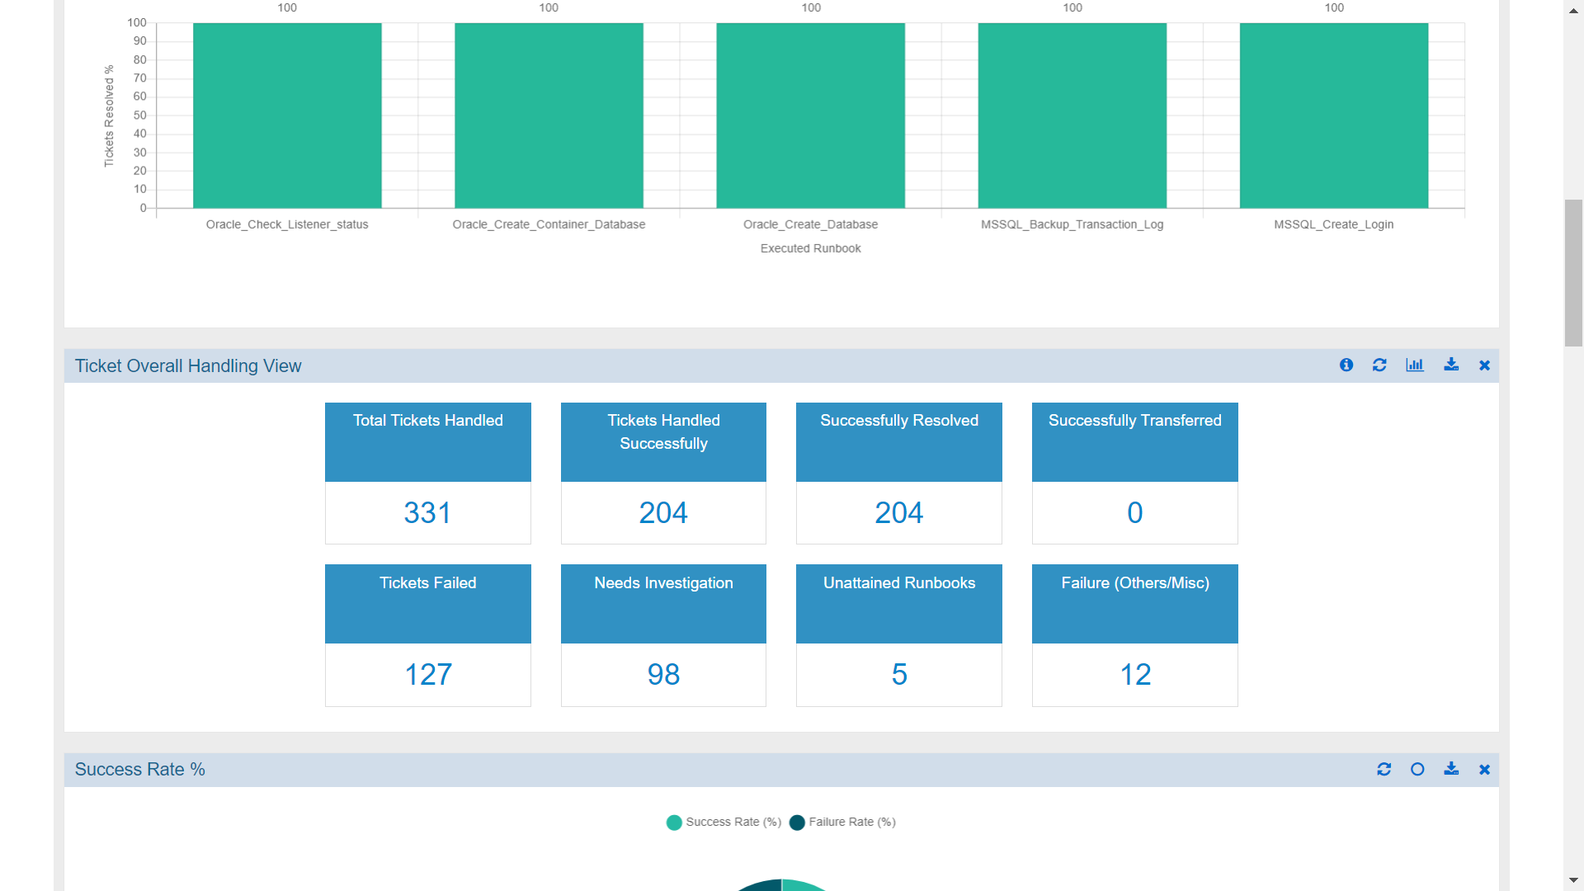Click circle chart icon in Success Rate panel
The height and width of the screenshot is (891, 1584).
coord(1417,769)
